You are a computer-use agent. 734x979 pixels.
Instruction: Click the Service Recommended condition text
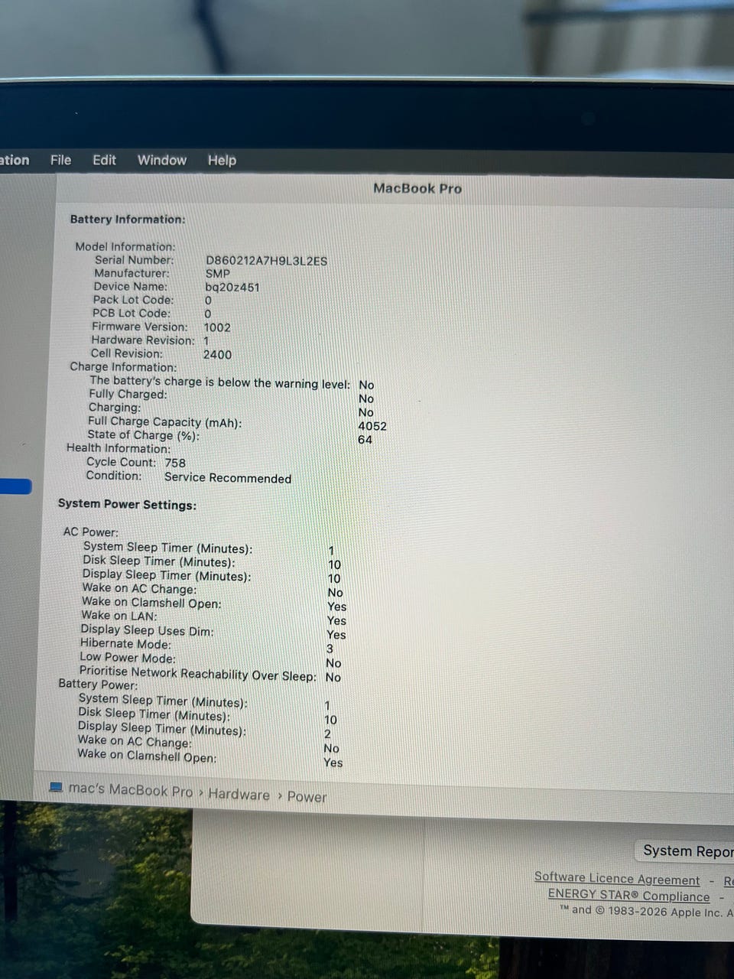coord(228,478)
